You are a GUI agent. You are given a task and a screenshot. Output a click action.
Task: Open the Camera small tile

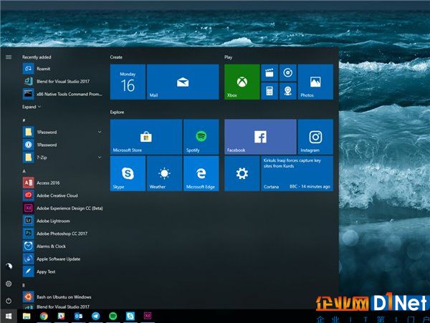click(287, 91)
